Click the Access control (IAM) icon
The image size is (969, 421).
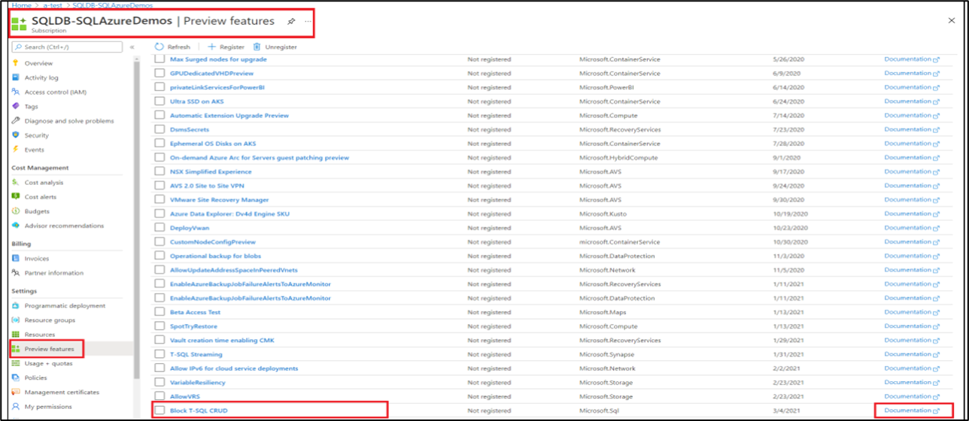coord(17,92)
